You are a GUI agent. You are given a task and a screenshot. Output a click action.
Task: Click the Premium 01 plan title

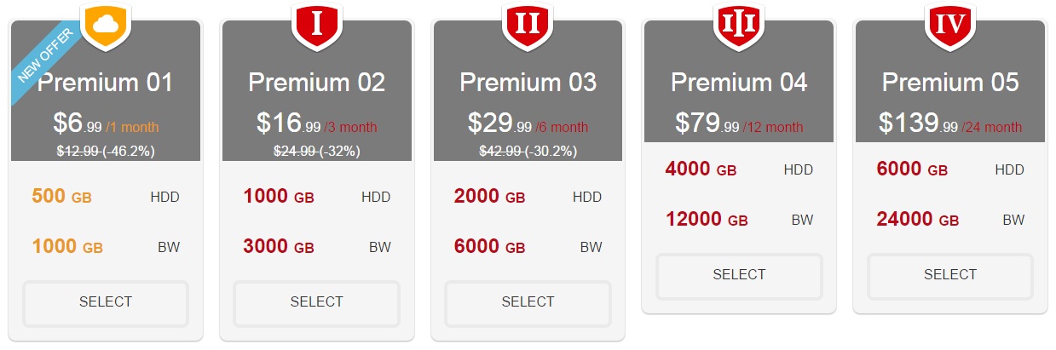pos(106,83)
